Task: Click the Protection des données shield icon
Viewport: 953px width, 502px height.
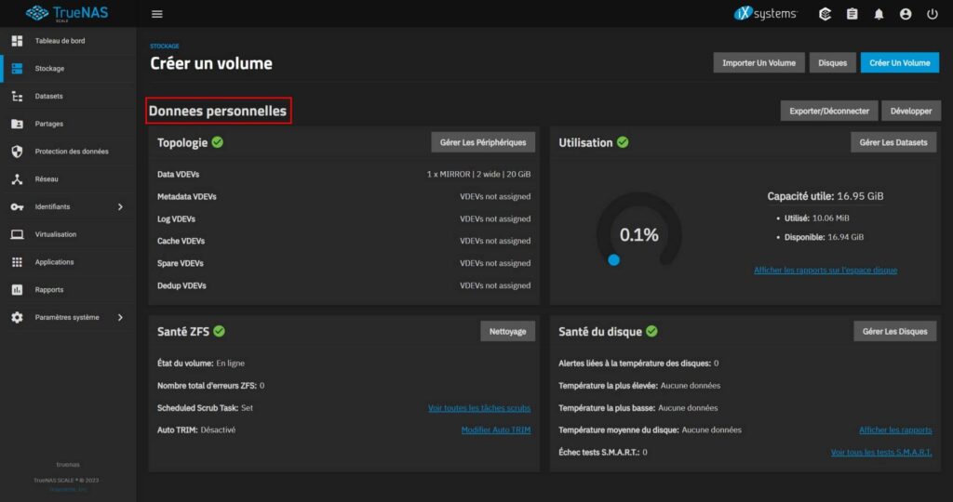Action: (x=17, y=152)
